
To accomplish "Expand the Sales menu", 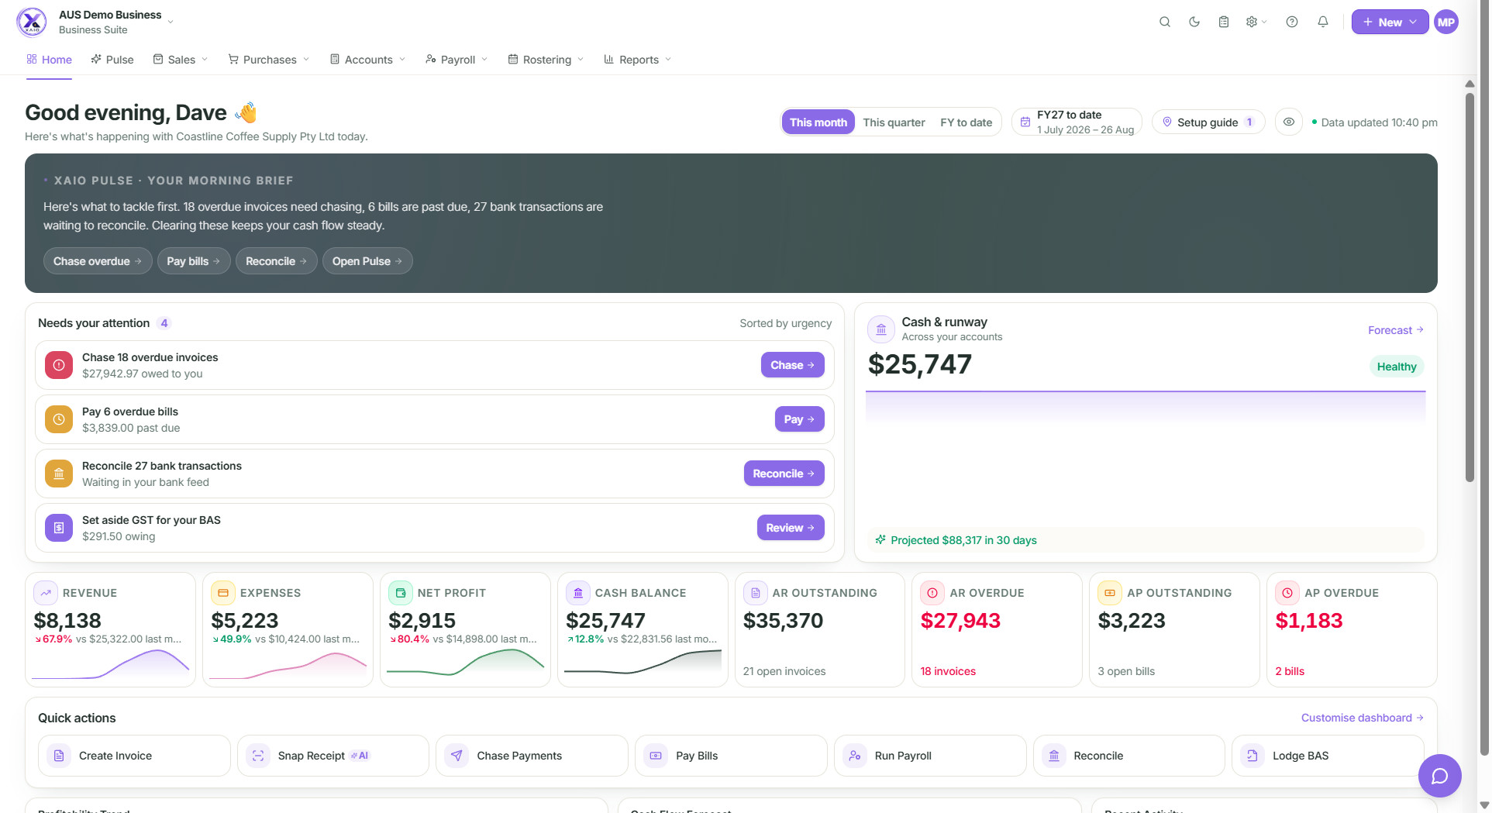I will [x=181, y=60].
